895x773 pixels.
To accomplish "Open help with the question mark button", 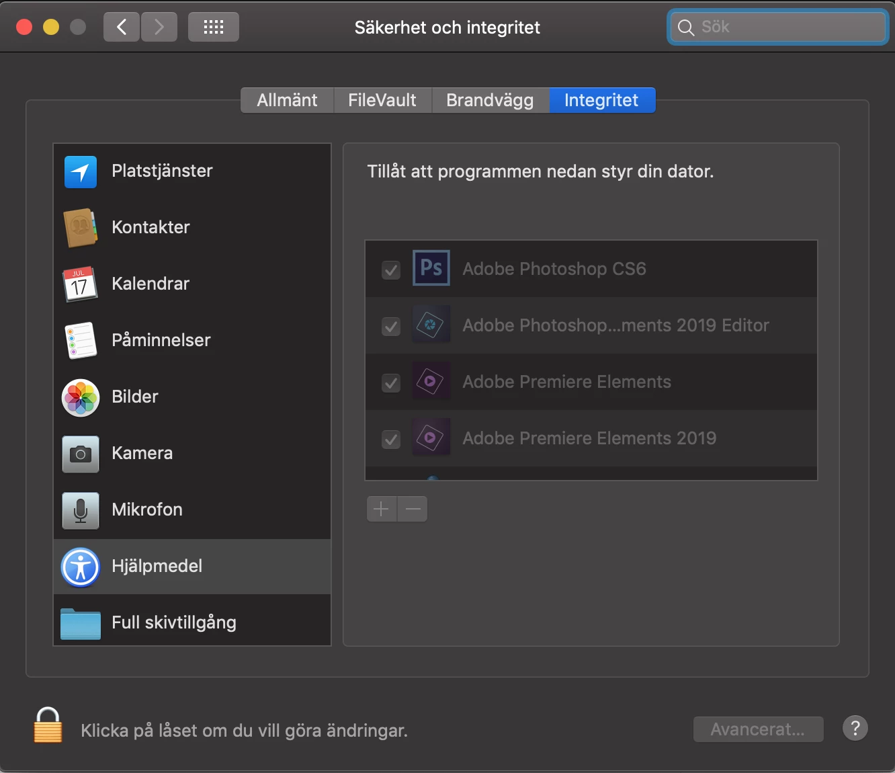I will point(855,728).
